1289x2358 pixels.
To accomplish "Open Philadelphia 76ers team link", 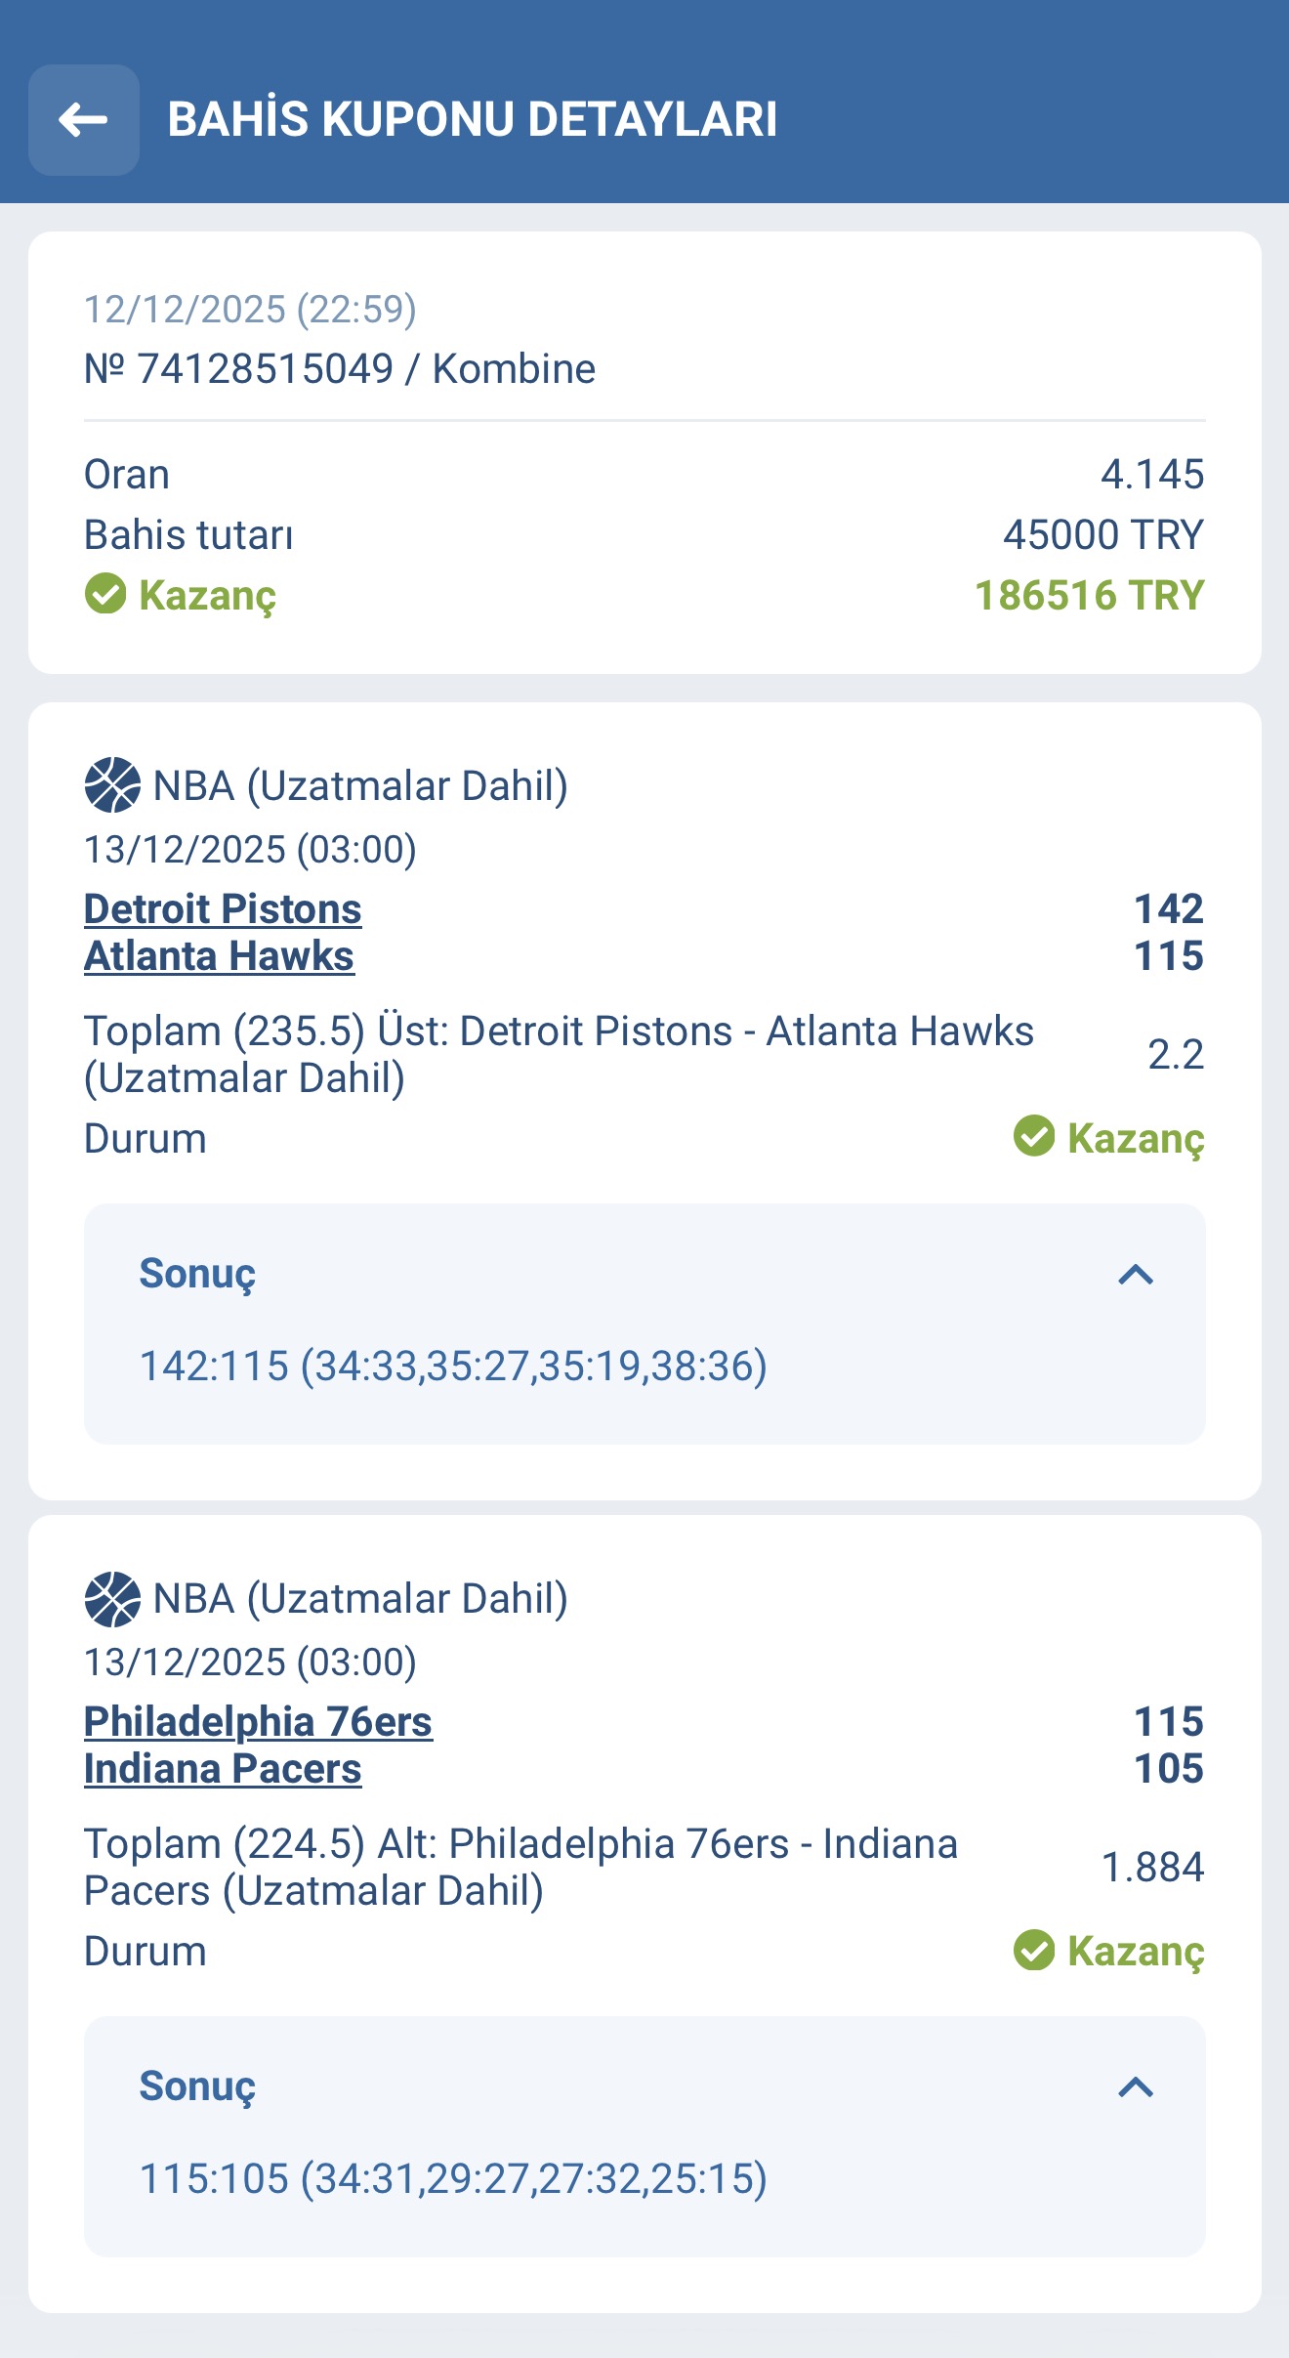I will (258, 1722).
